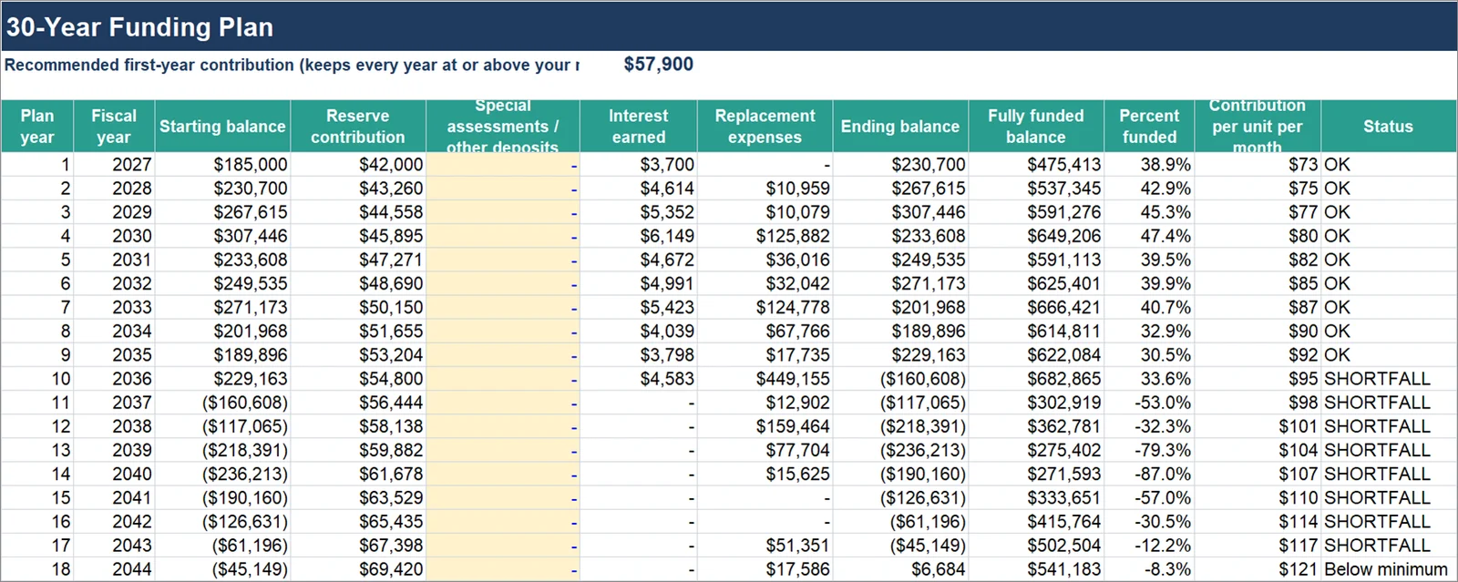Click the recommended contribution value $57,900
This screenshot has height=582, width=1458.
658,65
